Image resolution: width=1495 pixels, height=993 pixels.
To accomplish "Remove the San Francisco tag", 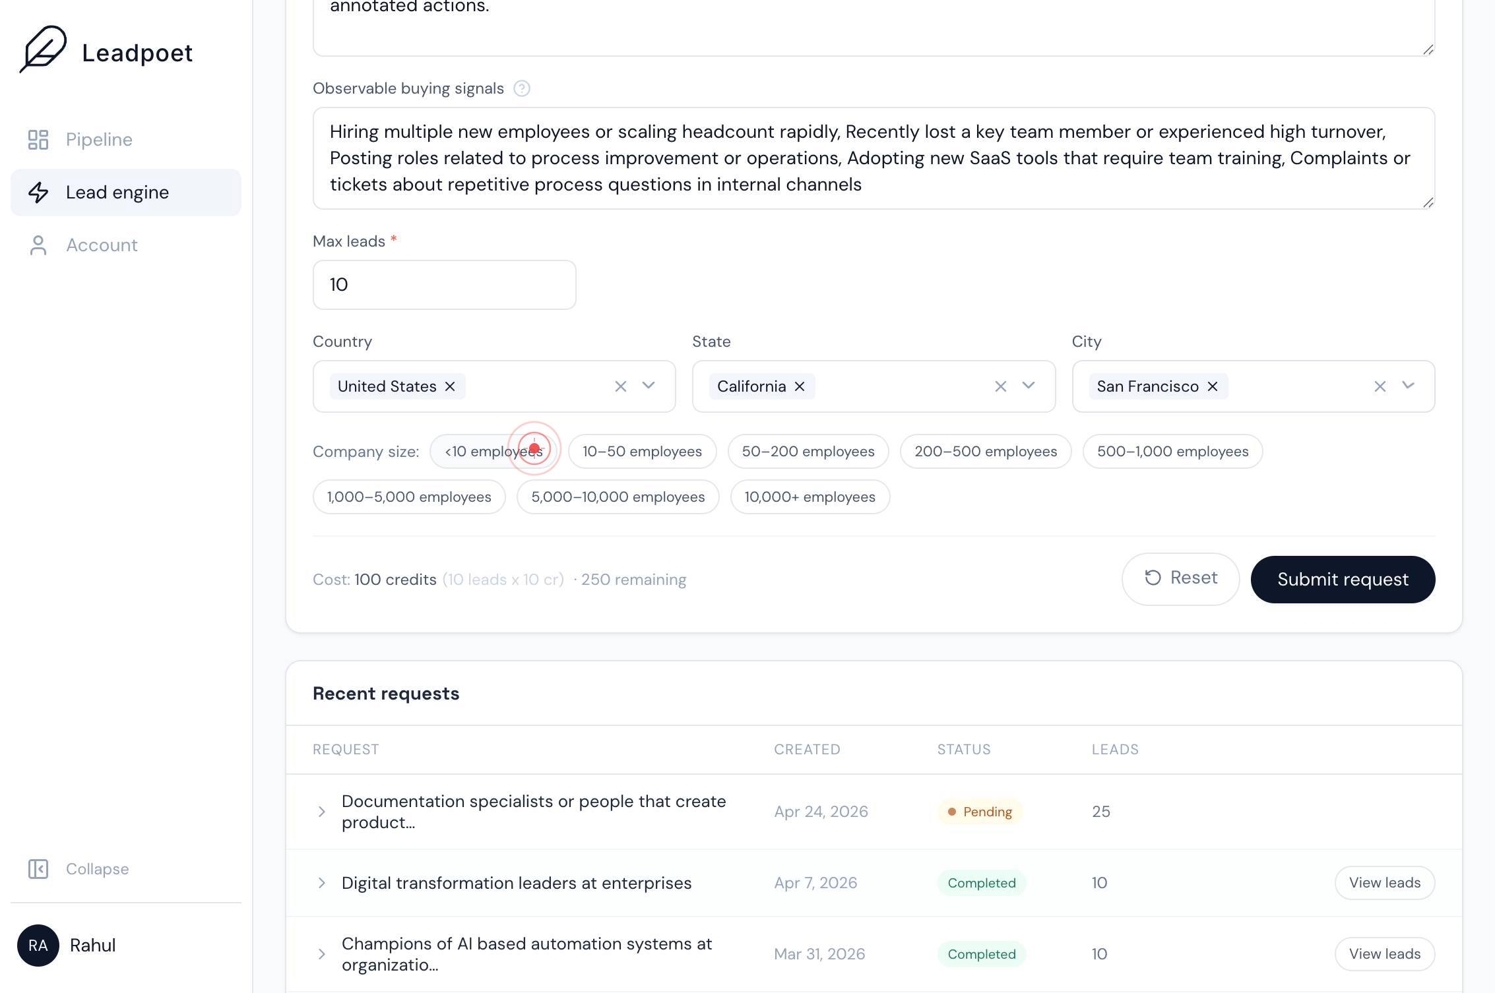I will pos(1213,386).
